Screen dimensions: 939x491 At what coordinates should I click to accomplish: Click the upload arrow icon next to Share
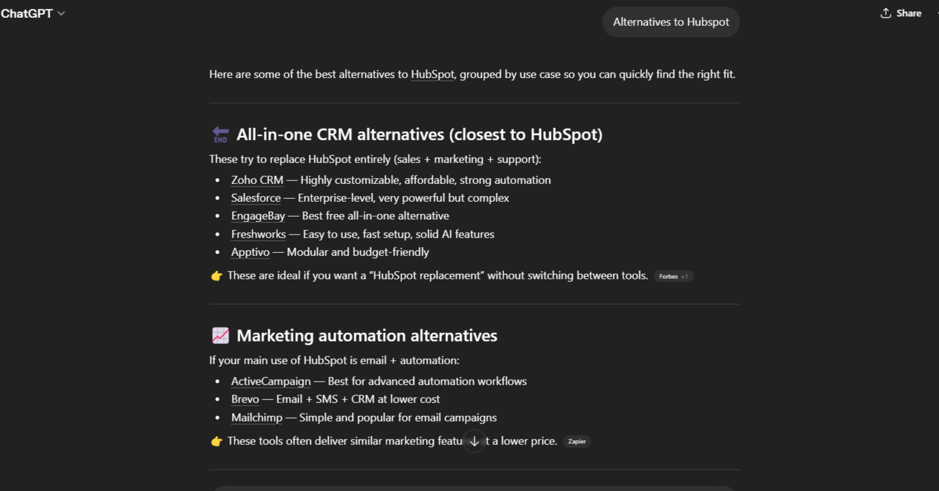pyautogui.click(x=886, y=13)
